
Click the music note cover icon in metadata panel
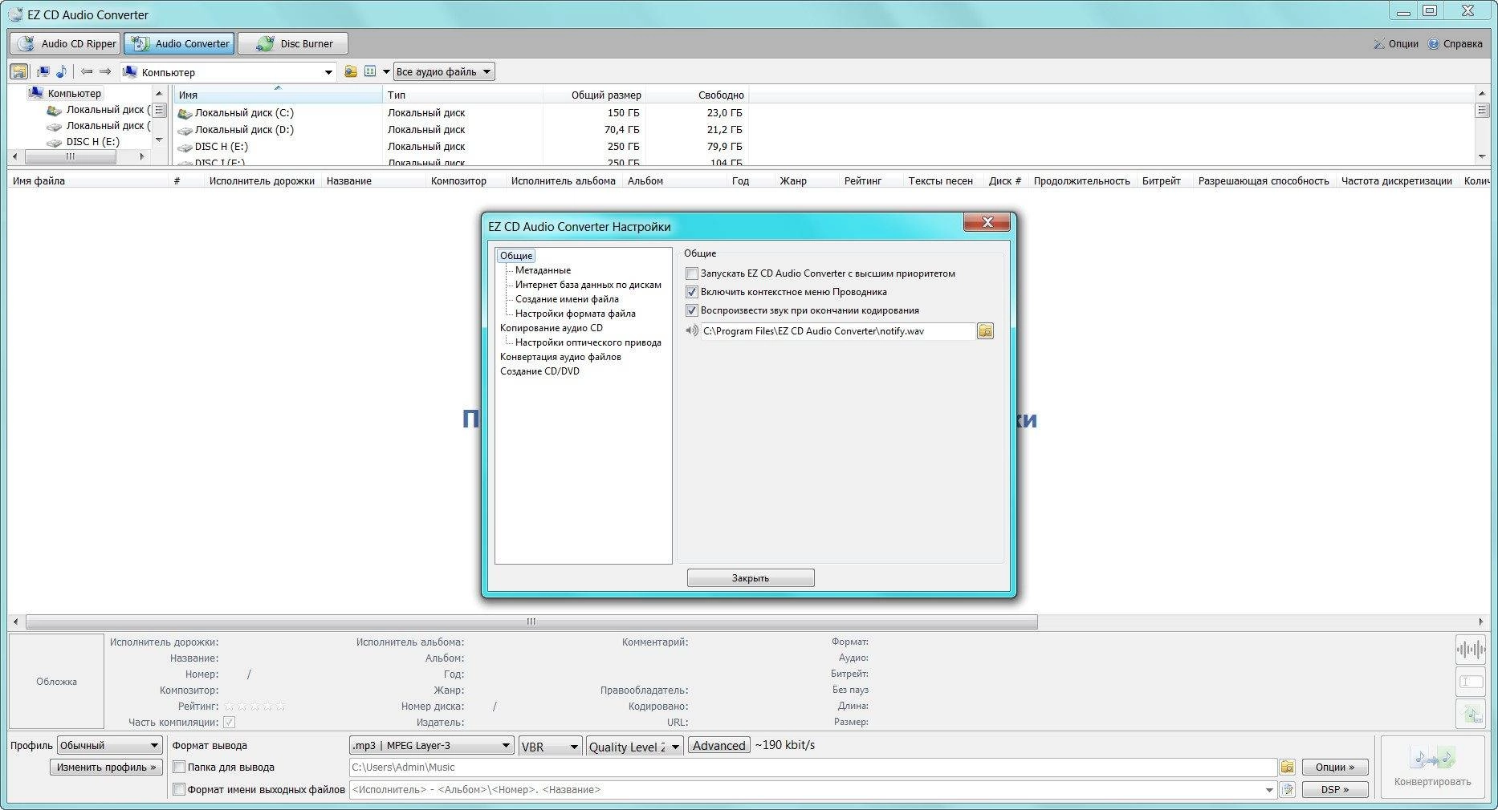coord(1470,713)
